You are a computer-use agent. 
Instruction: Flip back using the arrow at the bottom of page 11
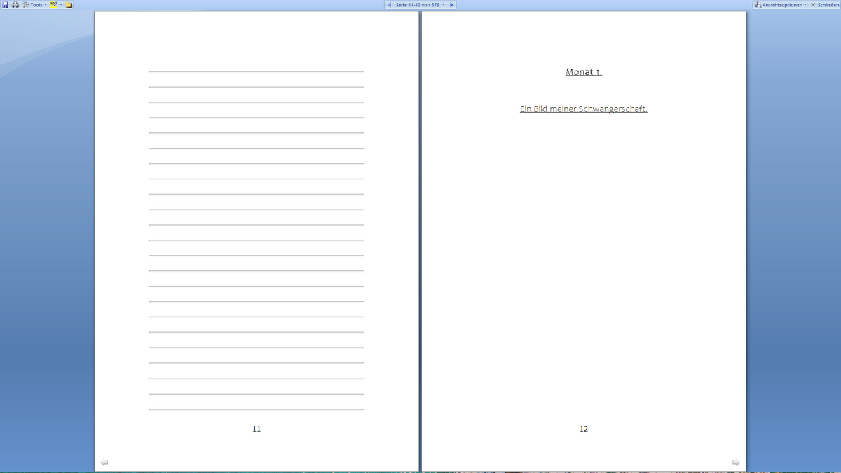tap(104, 462)
